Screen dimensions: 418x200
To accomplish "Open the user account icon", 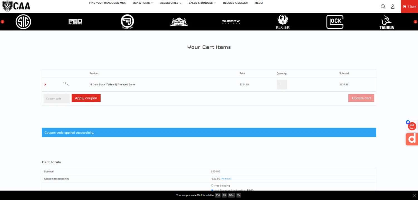I will 393,6.
